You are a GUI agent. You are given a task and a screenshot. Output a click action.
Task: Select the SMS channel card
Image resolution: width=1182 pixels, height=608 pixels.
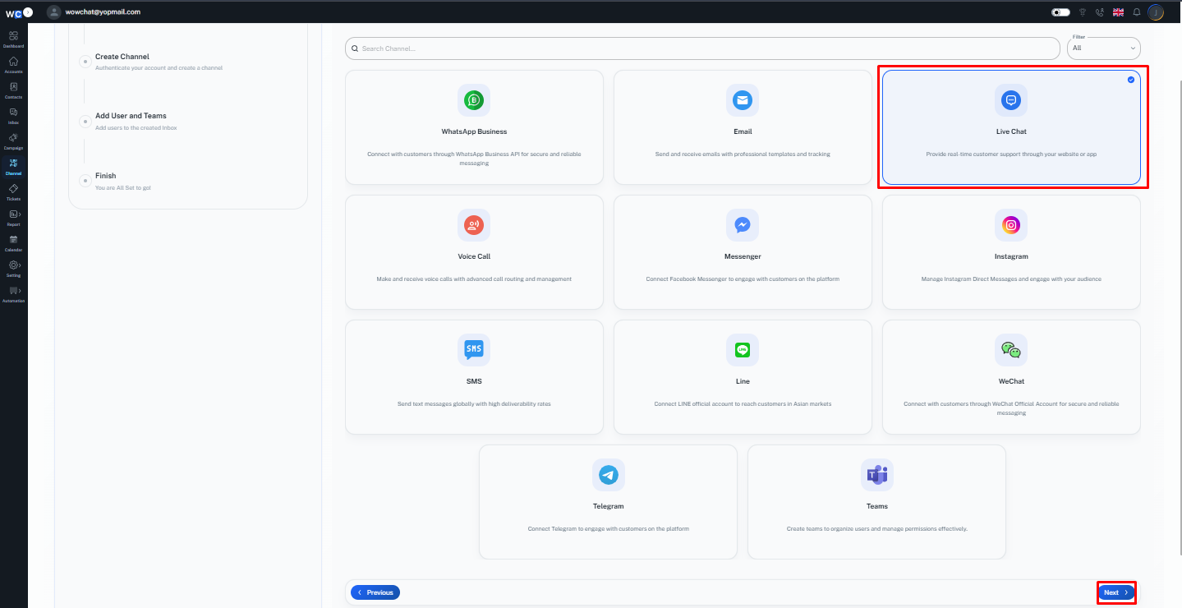pyautogui.click(x=474, y=377)
